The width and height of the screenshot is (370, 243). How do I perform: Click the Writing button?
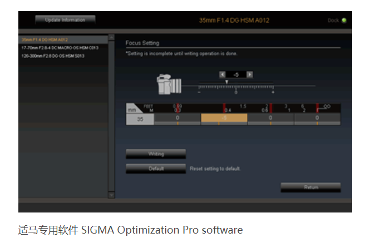pos(156,154)
